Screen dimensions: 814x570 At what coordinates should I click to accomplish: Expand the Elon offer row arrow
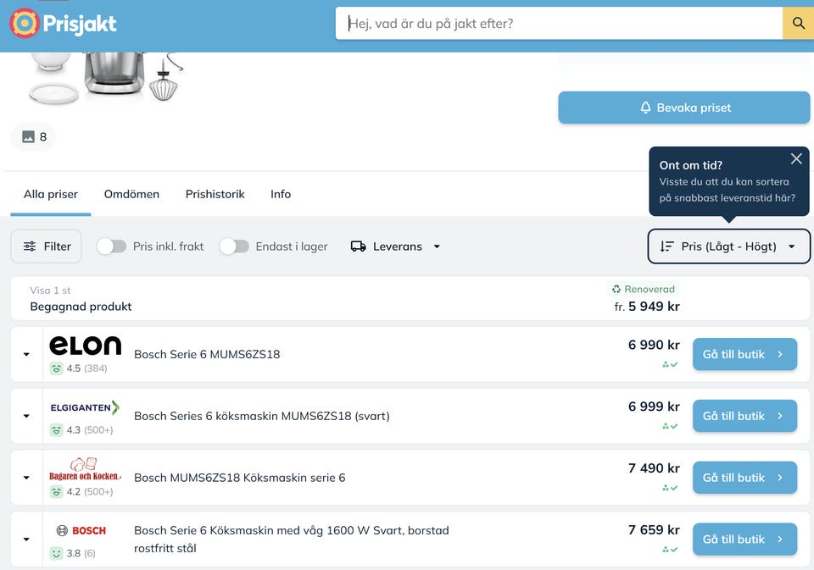[x=26, y=354]
